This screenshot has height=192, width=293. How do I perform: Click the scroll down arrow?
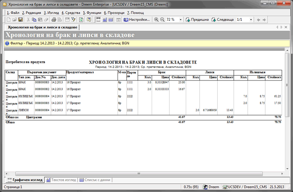[287, 169]
